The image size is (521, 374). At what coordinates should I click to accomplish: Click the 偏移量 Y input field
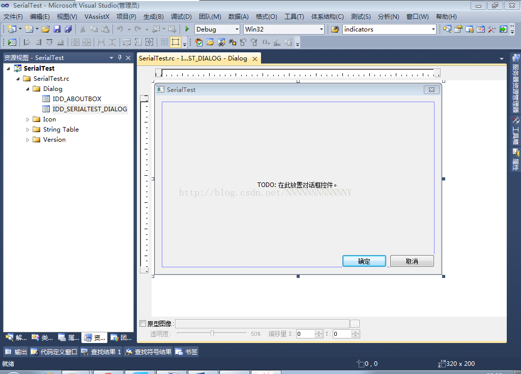[342, 334]
